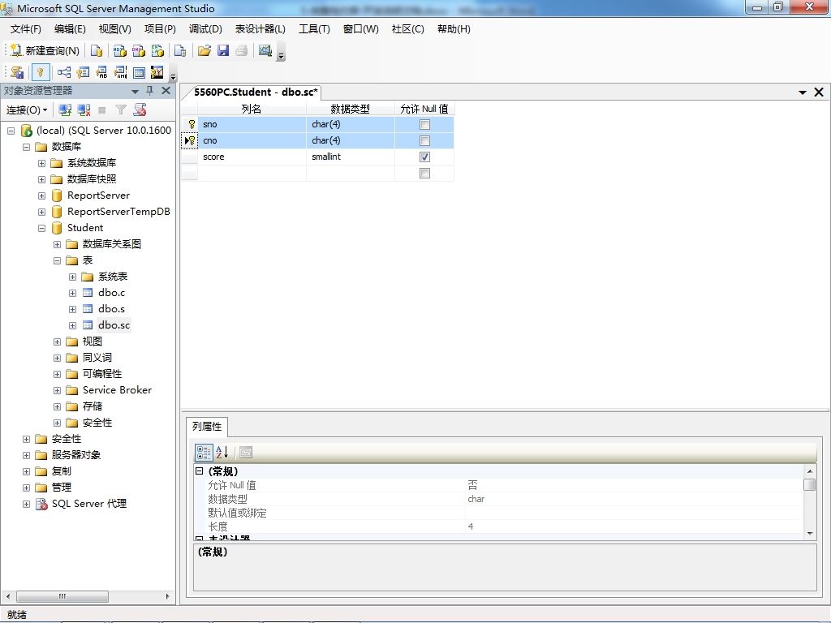
Task: Open the active document list dropdown arrow
Action: tap(803, 92)
